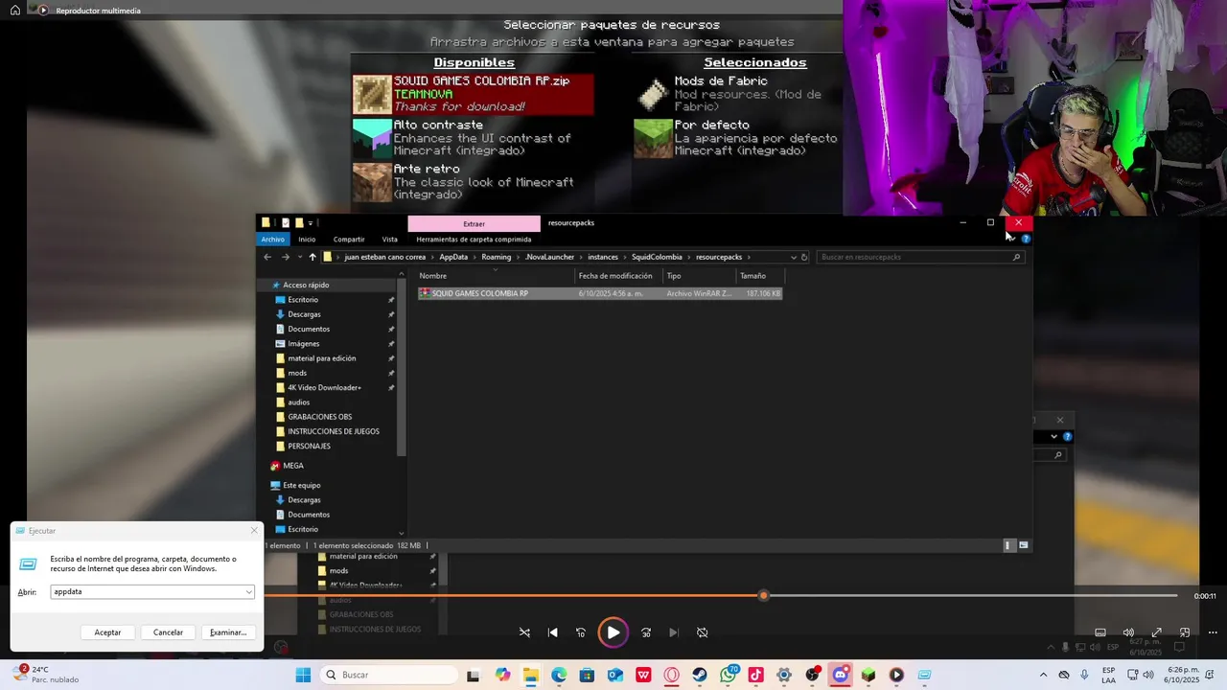Expand the Explorer ribbon chevron
The height and width of the screenshot is (690, 1227).
(1012, 239)
